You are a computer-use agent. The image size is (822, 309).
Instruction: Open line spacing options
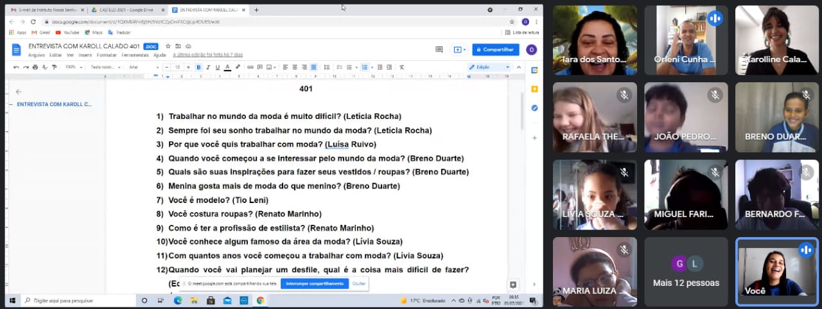coord(326,67)
